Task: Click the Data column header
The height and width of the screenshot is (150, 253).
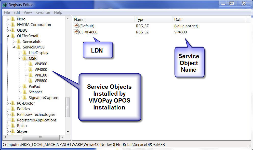Action: (x=209, y=20)
